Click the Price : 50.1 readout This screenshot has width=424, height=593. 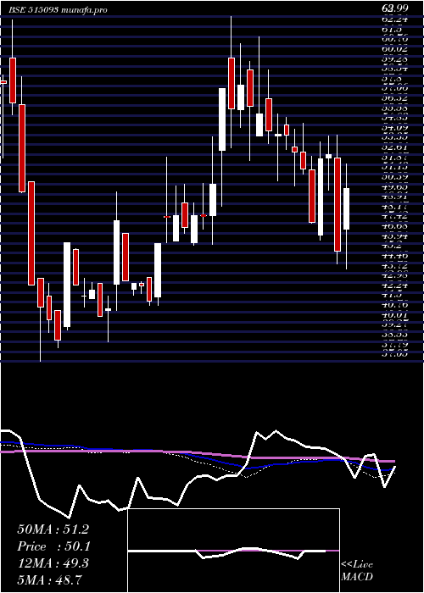pos(54,546)
